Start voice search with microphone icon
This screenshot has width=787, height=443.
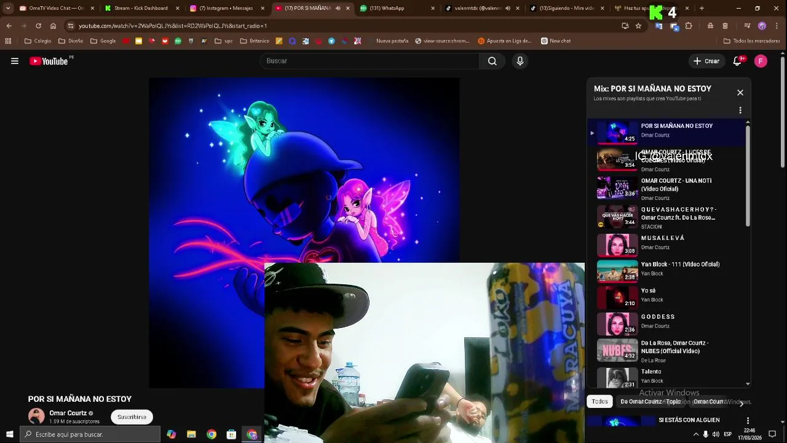520,61
